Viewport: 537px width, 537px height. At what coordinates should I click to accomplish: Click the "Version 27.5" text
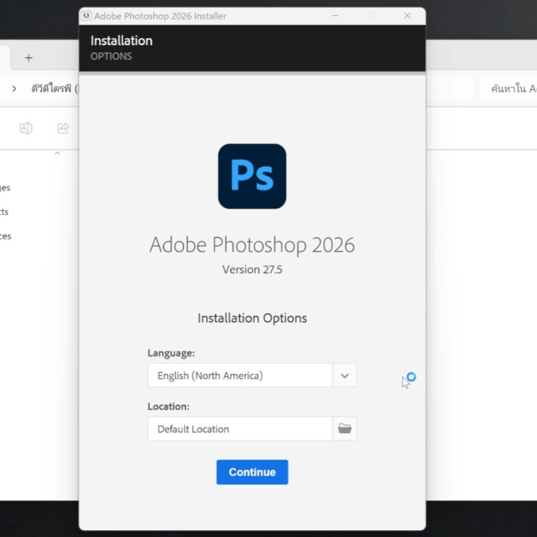[252, 270]
